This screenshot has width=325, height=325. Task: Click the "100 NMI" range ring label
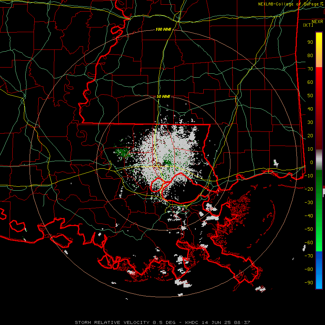tap(163, 30)
